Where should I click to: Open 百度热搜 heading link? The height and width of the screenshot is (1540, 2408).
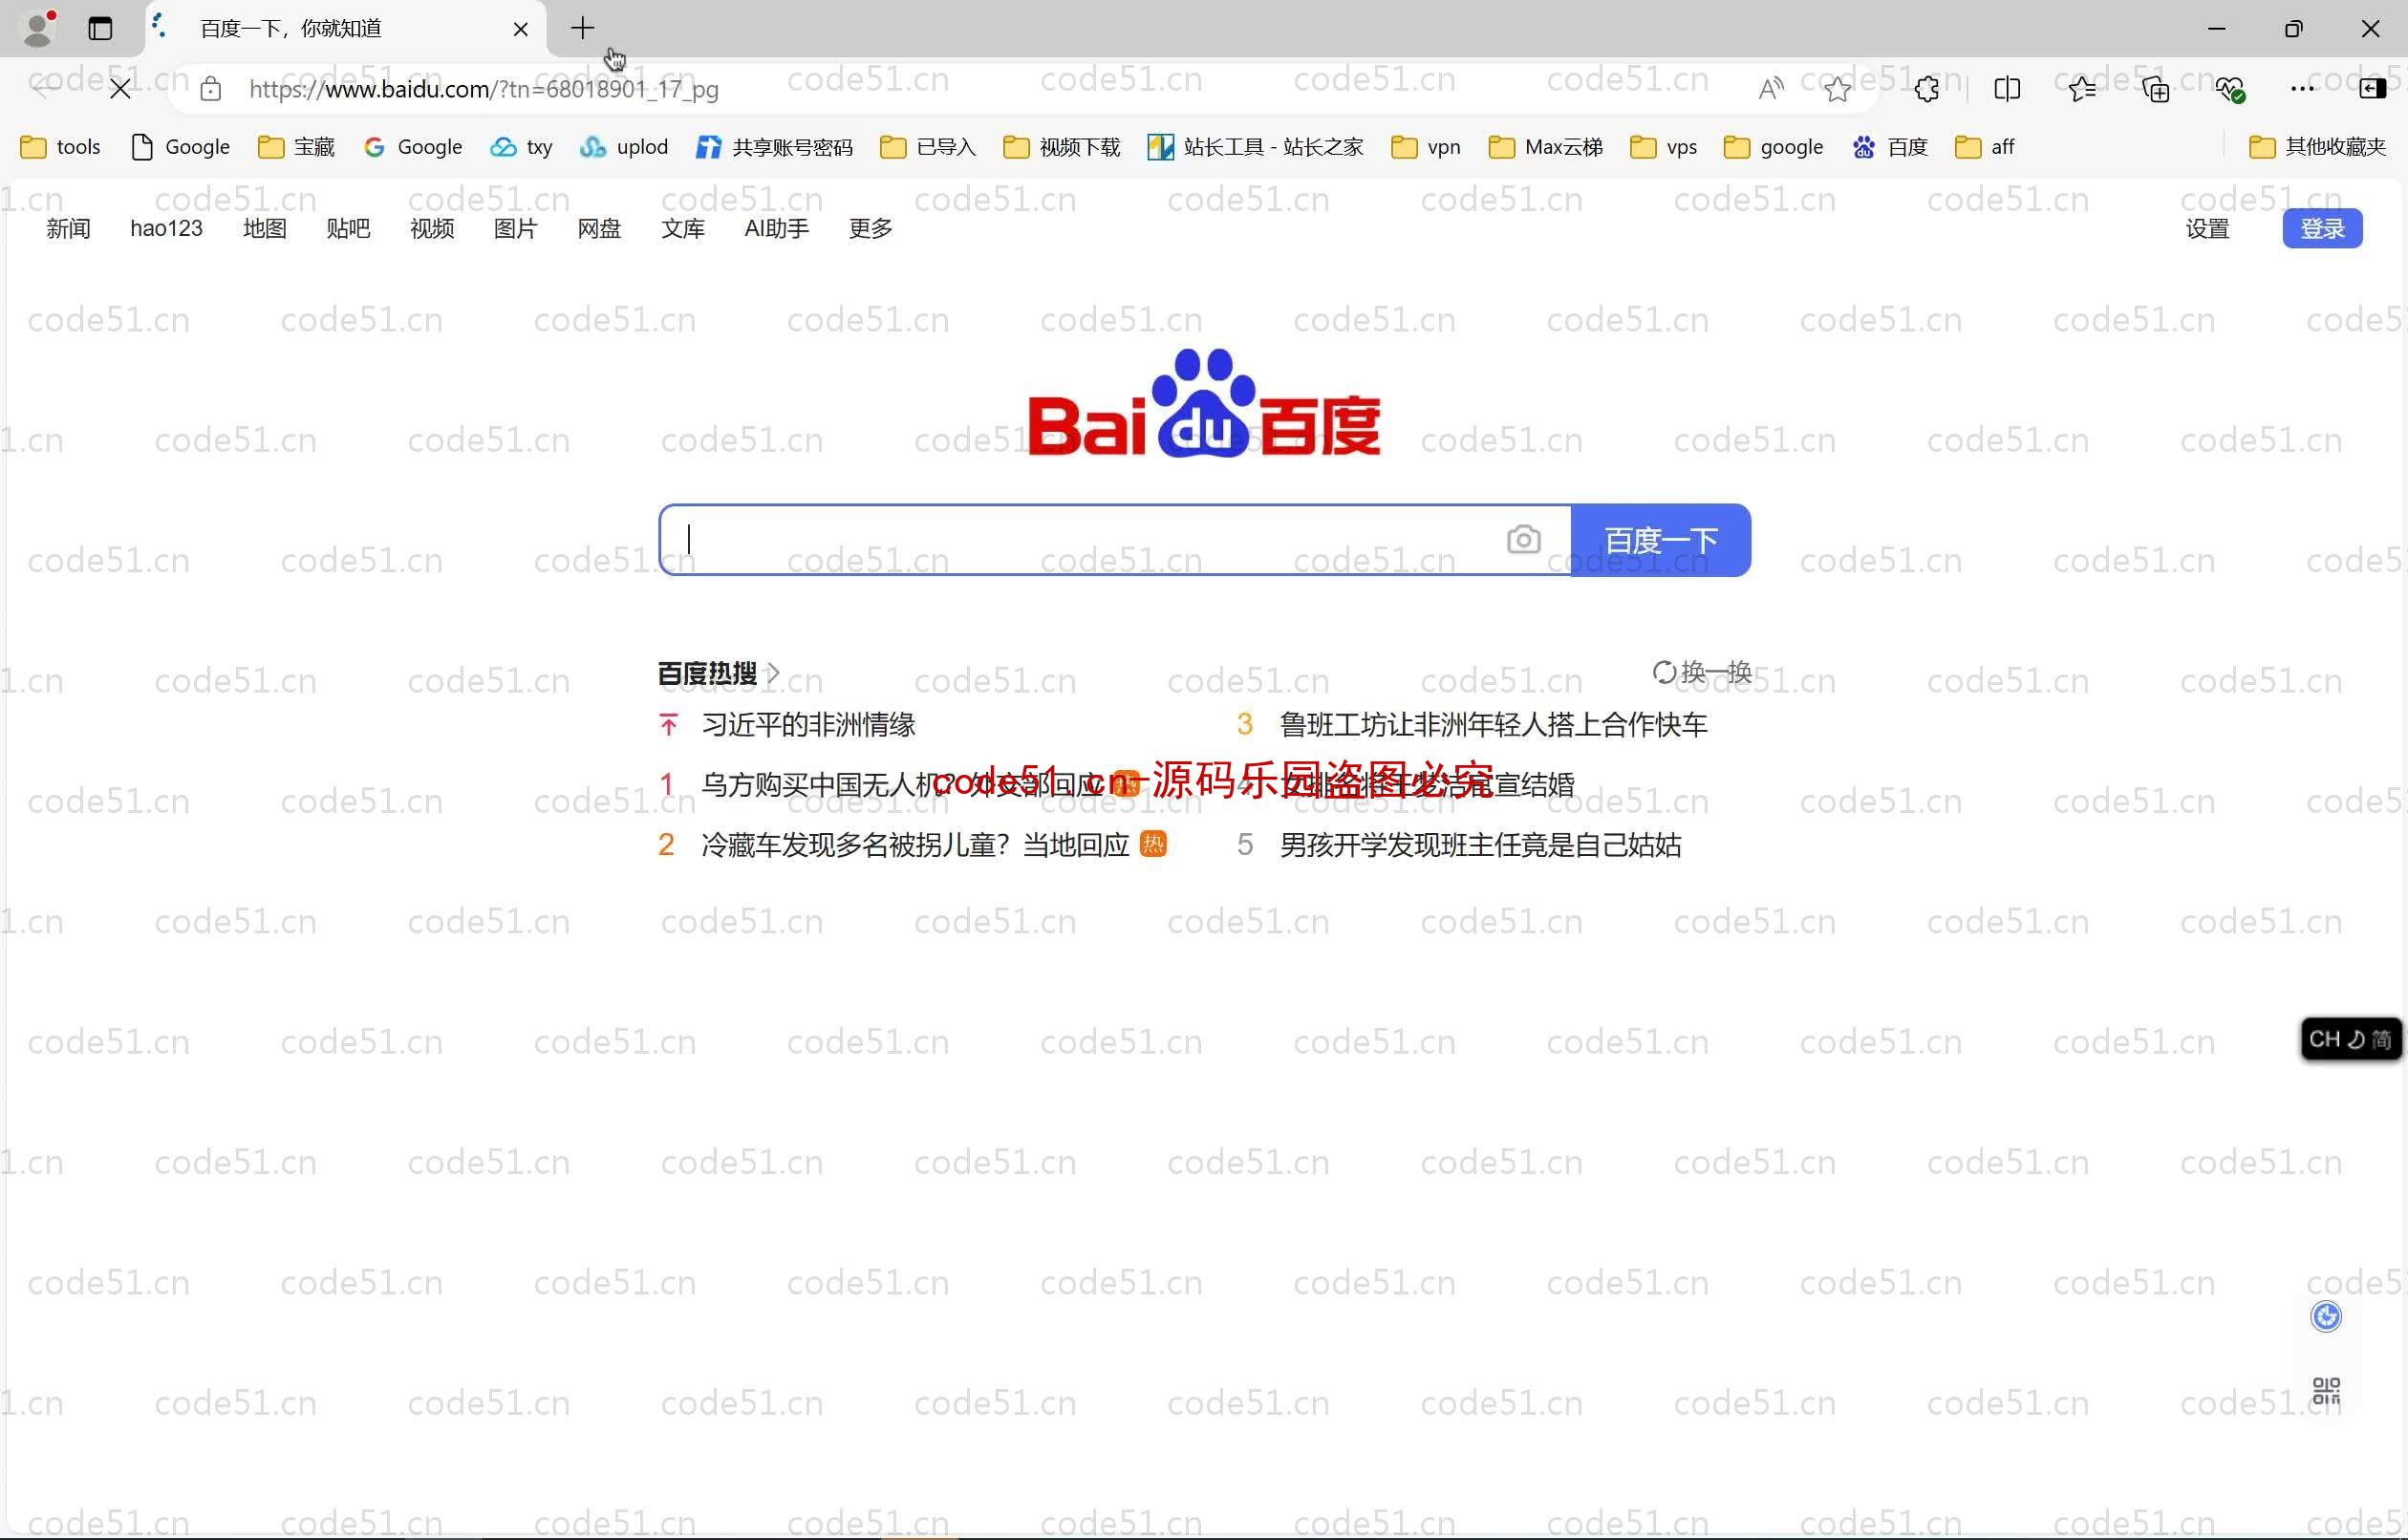coord(718,673)
